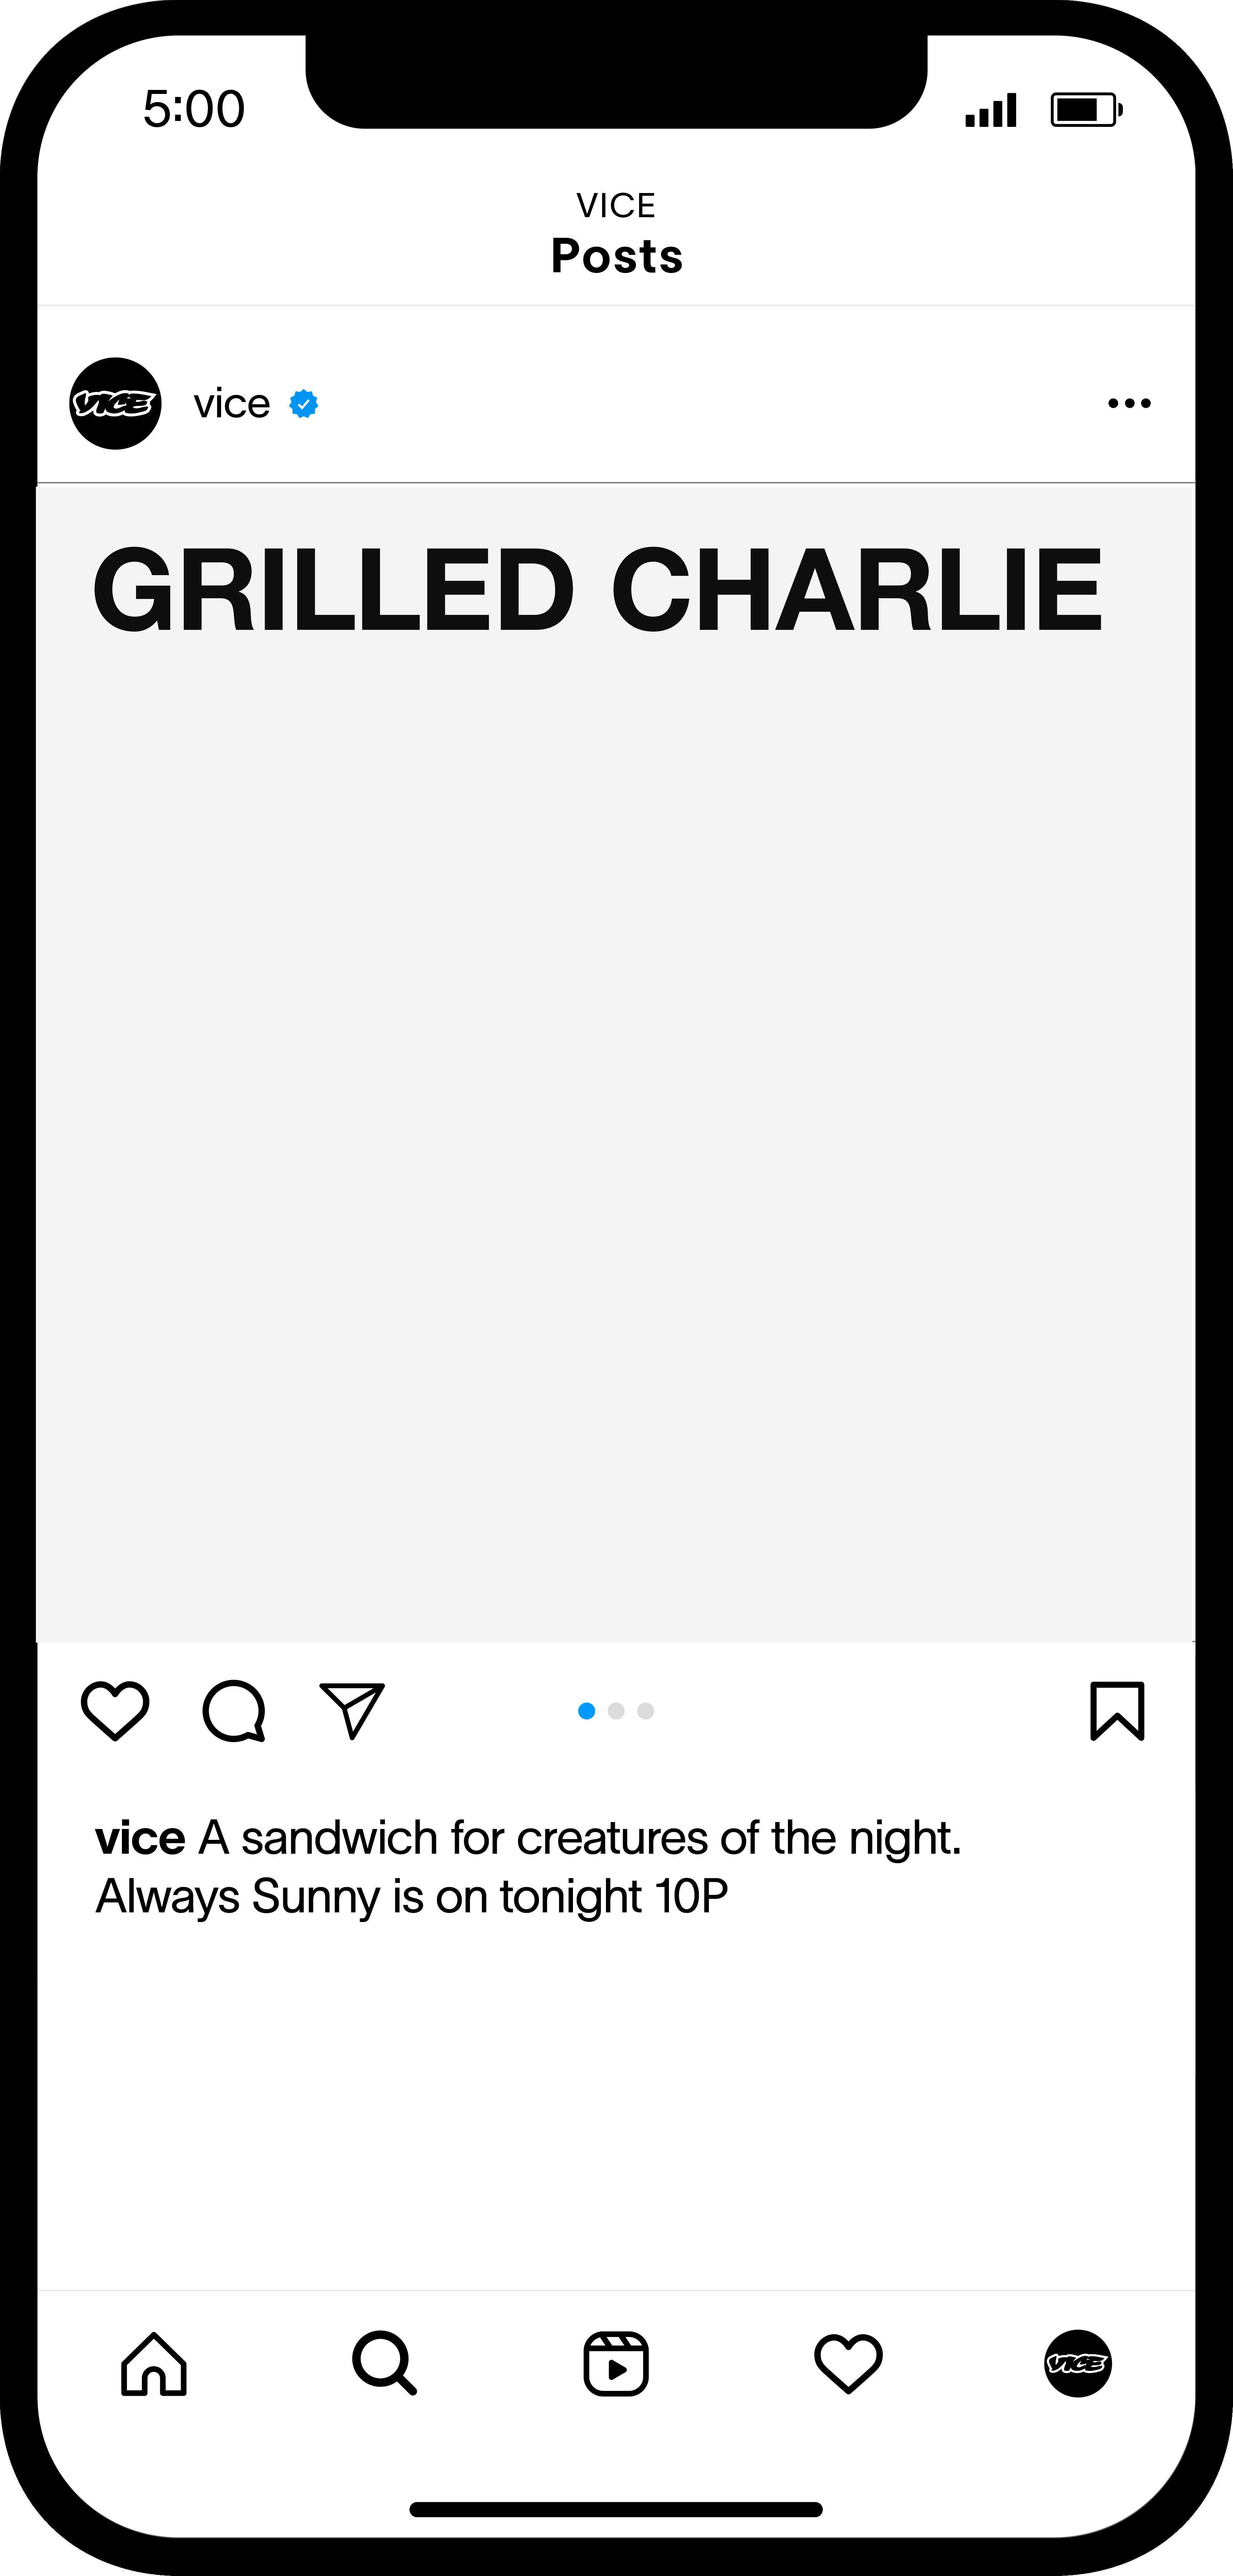Tap the blue verified badge

(x=304, y=403)
